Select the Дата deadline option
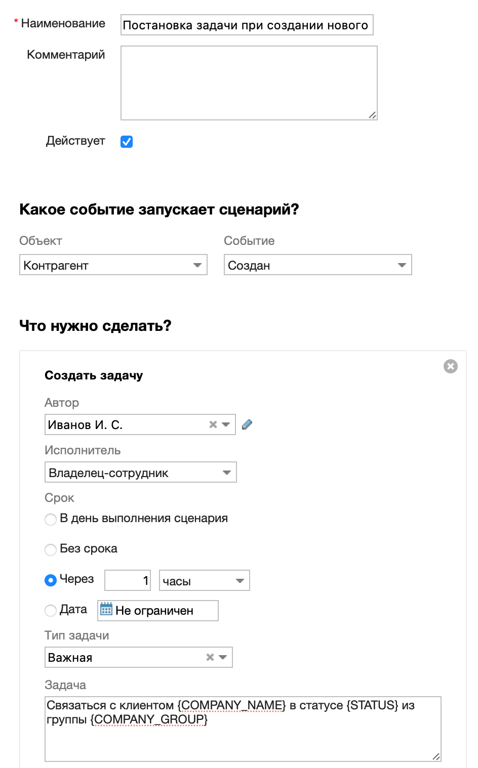 click(x=51, y=611)
